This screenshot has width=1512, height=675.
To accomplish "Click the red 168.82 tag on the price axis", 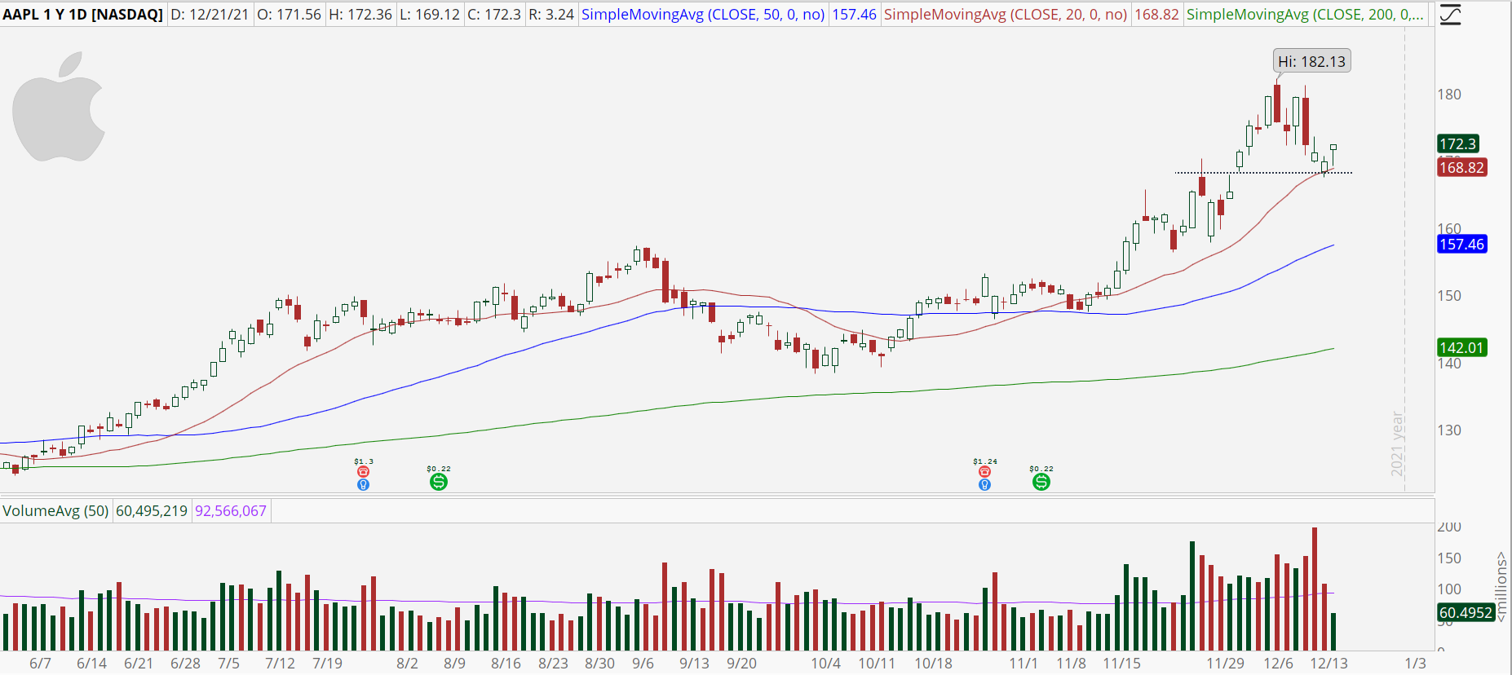I will coord(1461,168).
